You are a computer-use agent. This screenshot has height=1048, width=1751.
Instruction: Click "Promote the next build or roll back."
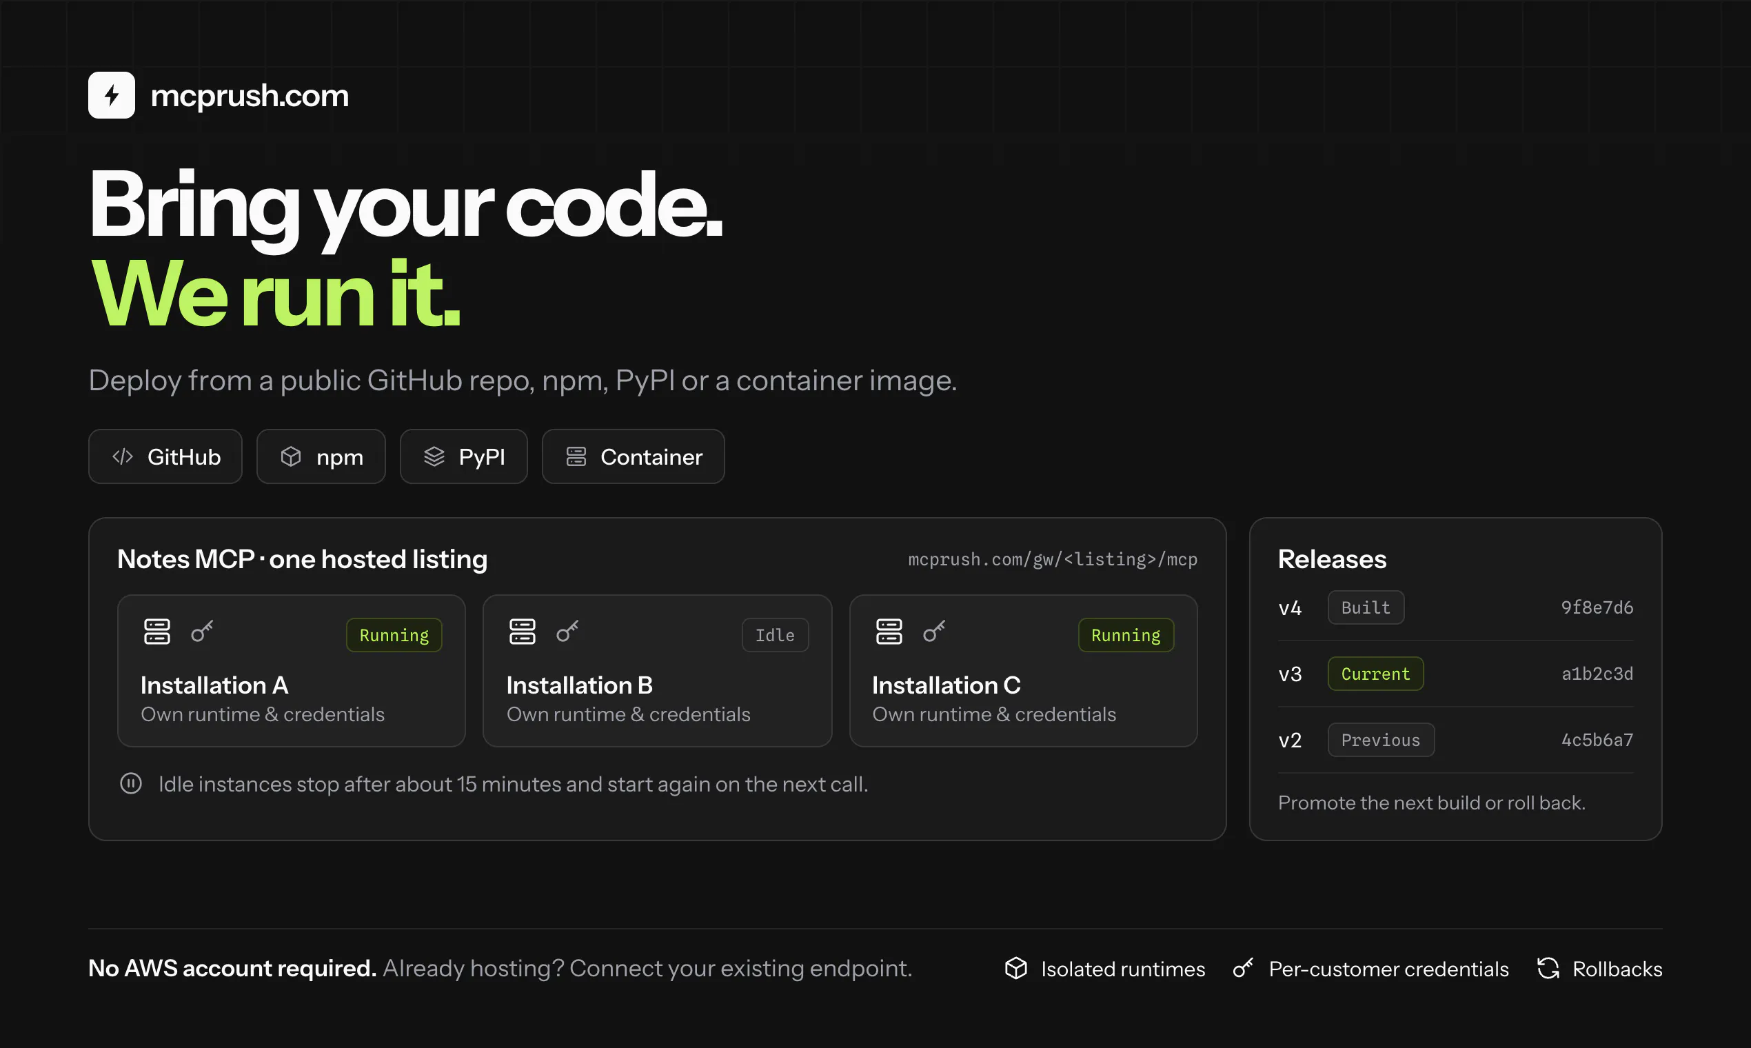[x=1432, y=803]
